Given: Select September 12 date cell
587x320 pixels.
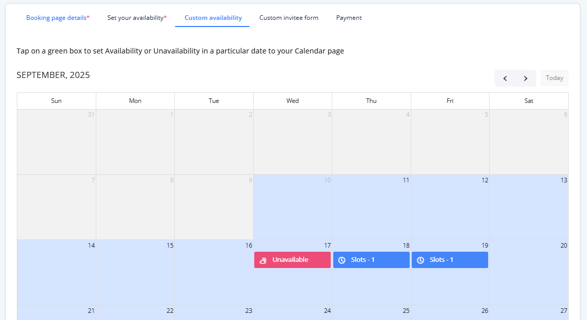Looking at the screenshot, I should [449, 209].
